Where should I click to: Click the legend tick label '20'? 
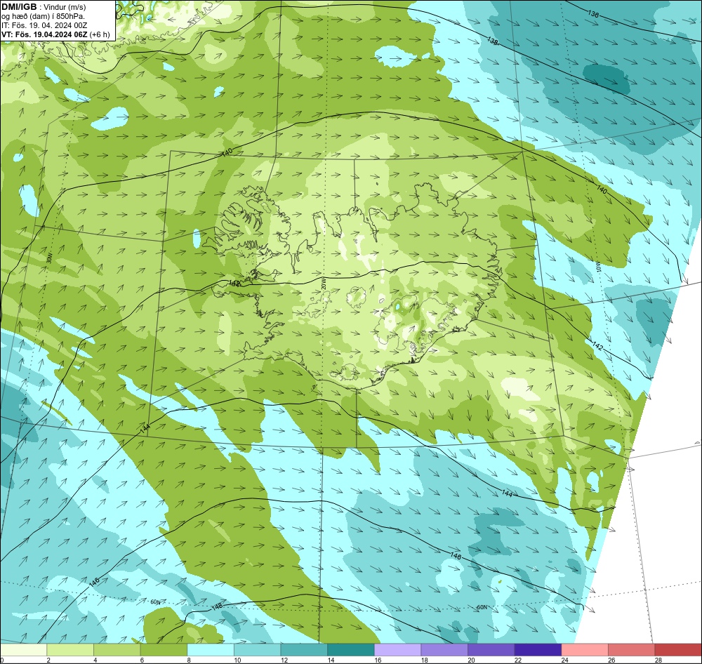pos(472,660)
